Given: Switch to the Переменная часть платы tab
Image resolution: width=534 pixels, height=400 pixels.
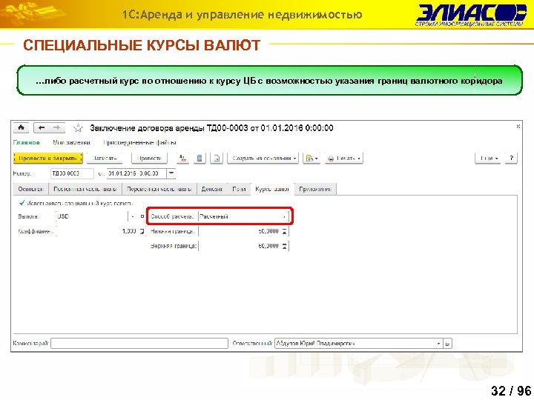Looking at the screenshot, I should coord(159,189).
